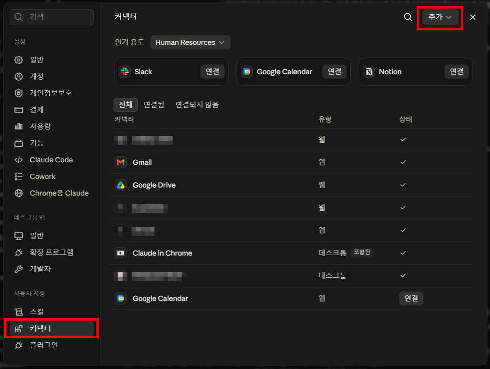490x369 pixels.
Task: Click the 사용량 bar chart icon
Action: pyautogui.click(x=19, y=126)
